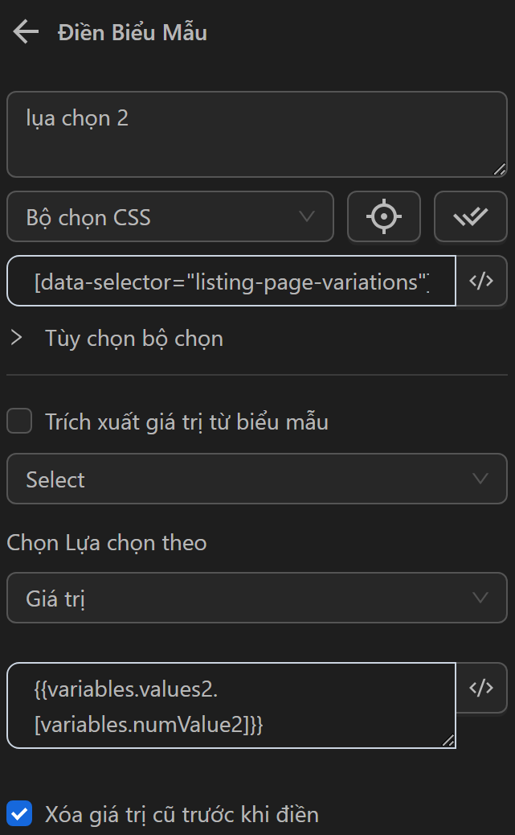Click the crosshair element picker icon
The width and height of the screenshot is (515, 835).
[383, 216]
